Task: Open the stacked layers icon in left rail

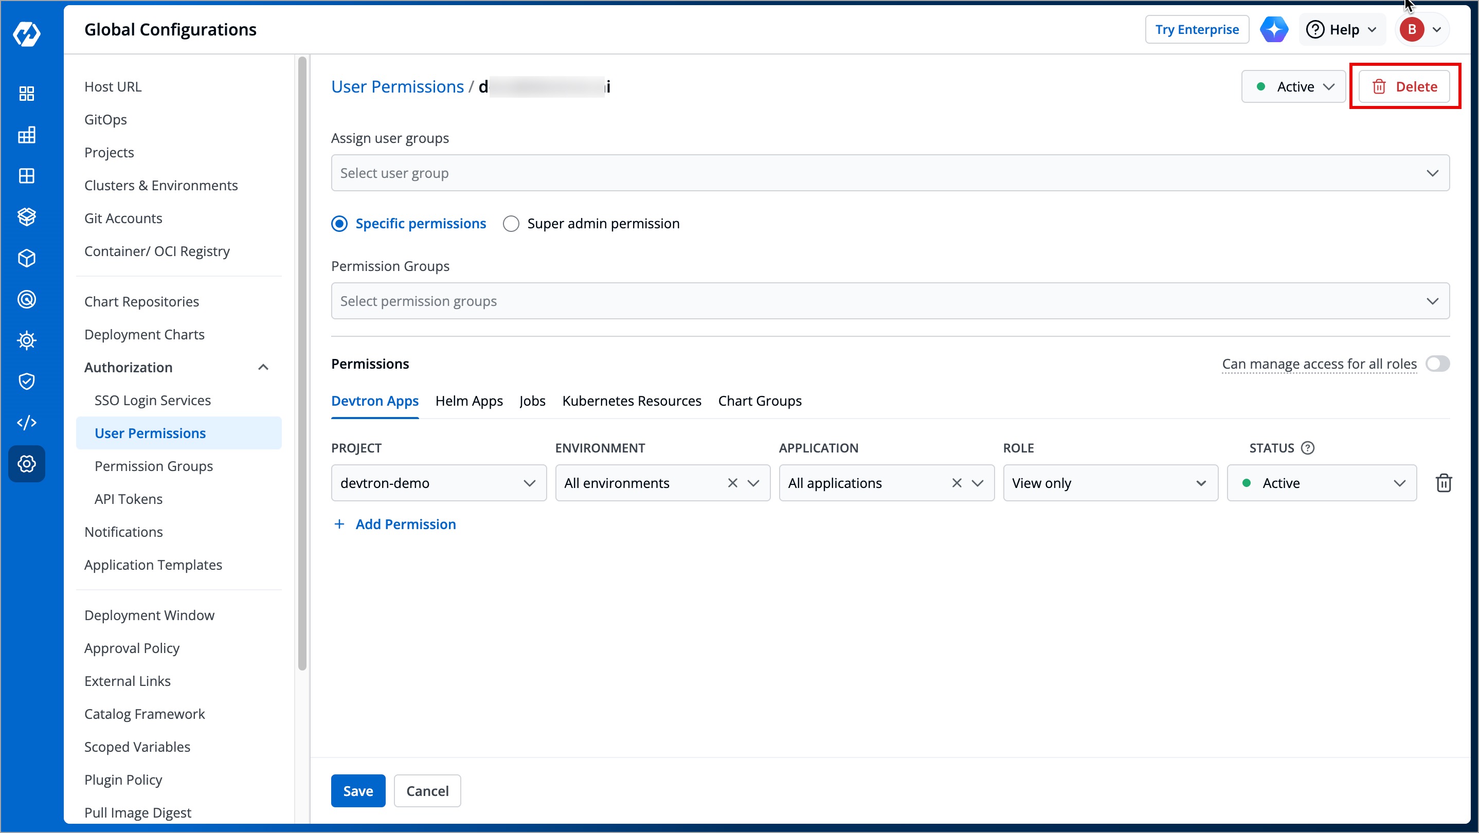Action: click(26, 217)
